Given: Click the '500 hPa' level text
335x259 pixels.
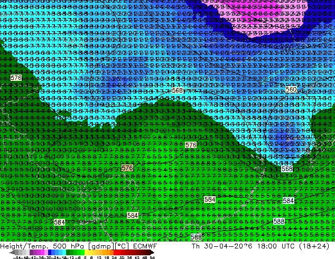Looking at the screenshot, I should pos(69,246).
